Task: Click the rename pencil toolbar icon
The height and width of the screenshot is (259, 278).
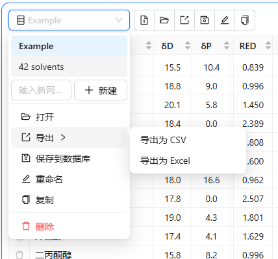Action: click(x=225, y=20)
